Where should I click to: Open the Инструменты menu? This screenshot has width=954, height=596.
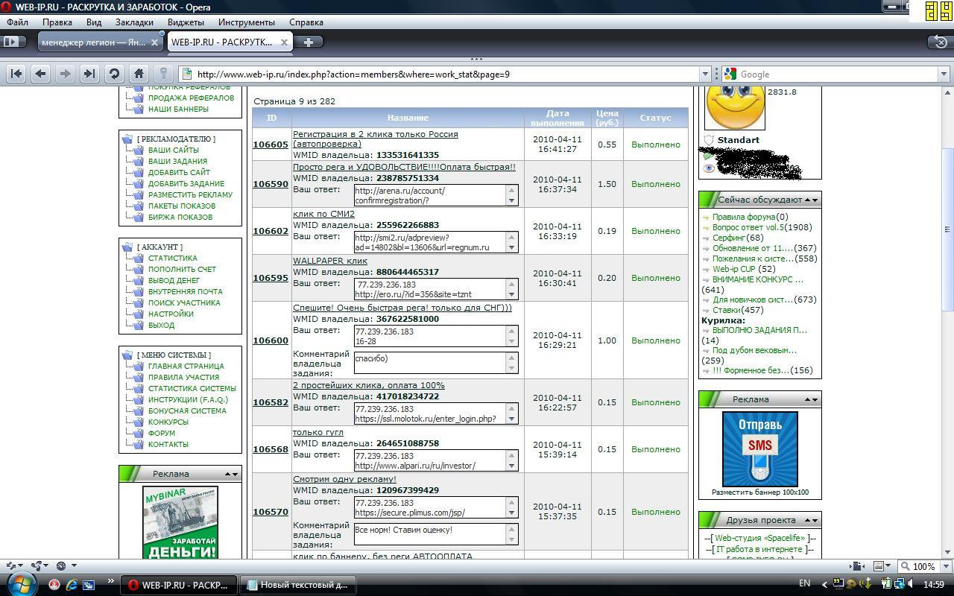click(x=247, y=22)
